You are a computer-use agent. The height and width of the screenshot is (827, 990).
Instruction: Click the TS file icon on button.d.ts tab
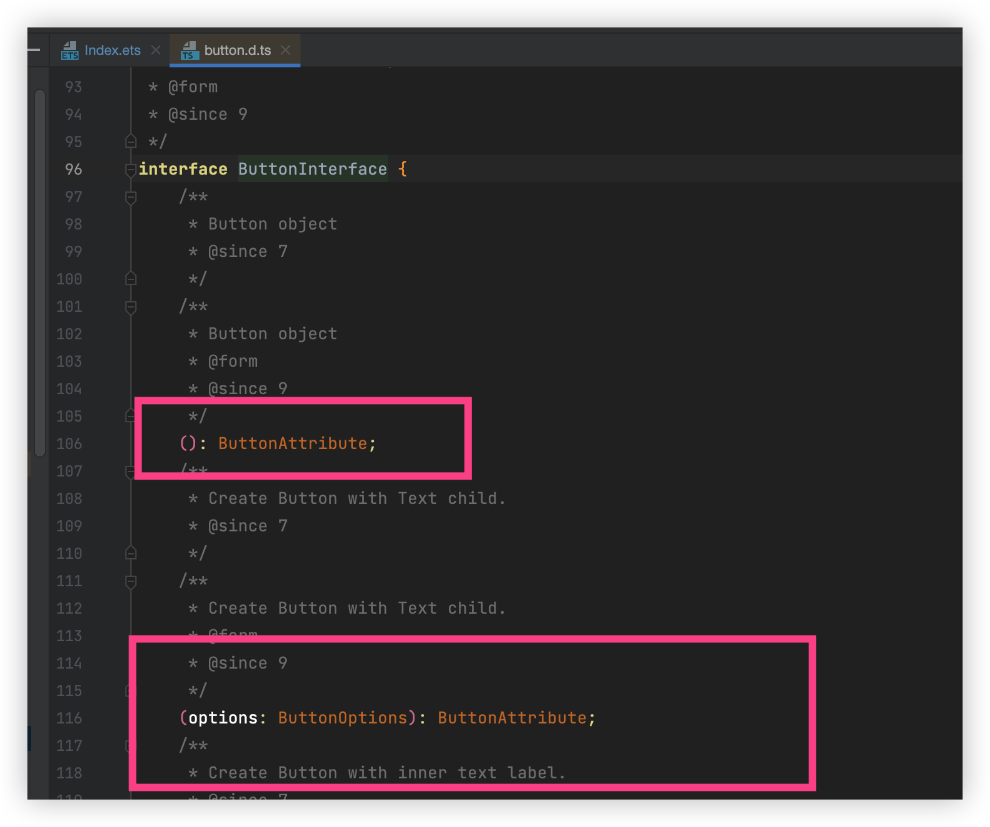tap(190, 51)
